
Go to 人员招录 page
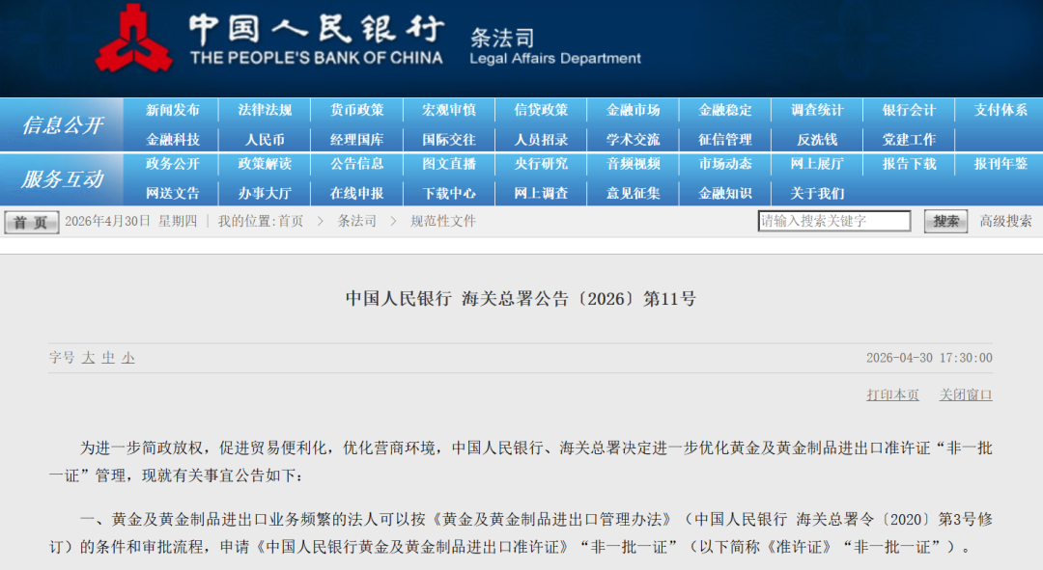coord(541,140)
